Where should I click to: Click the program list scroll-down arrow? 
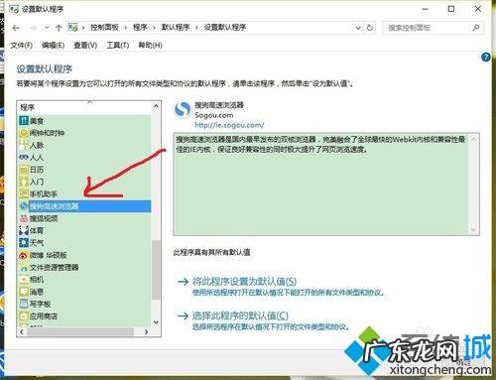tap(156, 321)
